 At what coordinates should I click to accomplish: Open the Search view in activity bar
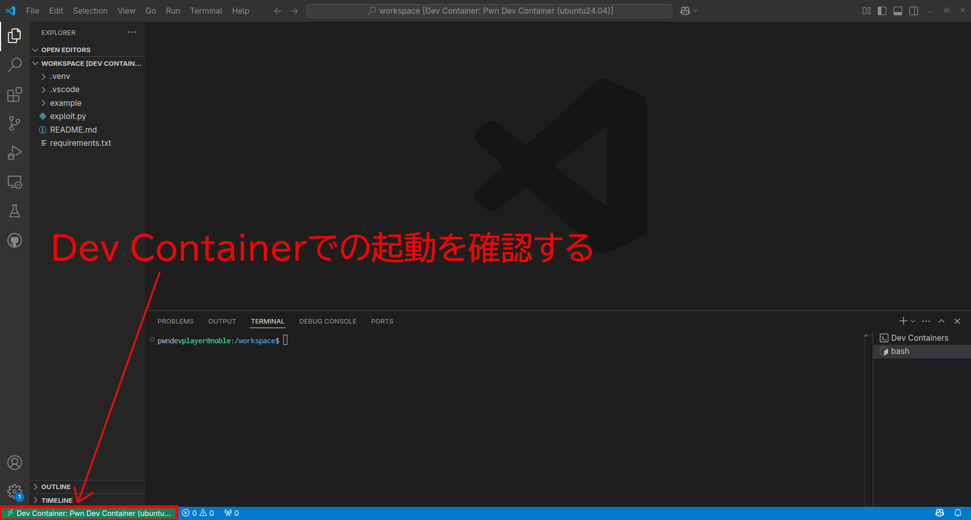[x=15, y=65]
